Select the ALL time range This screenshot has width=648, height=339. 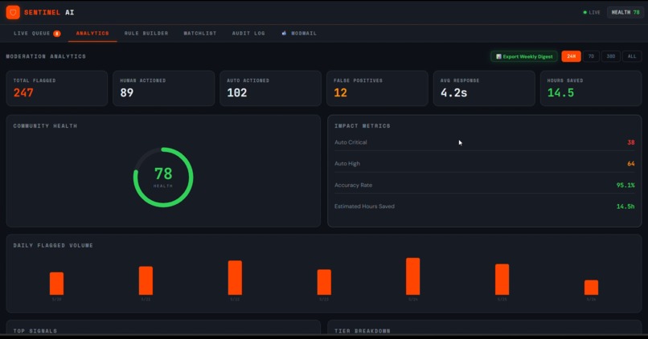632,56
